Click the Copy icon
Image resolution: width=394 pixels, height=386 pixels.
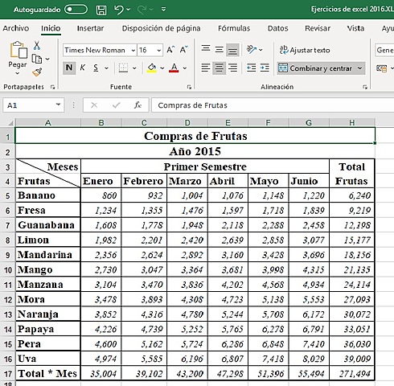point(37,59)
